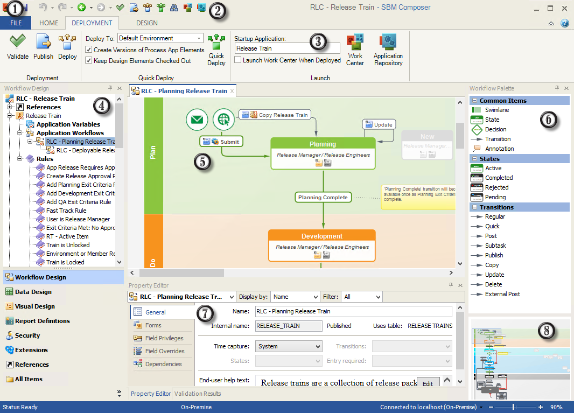Click the Edit button for help text
574x413 pixels.
pos(427,383)
